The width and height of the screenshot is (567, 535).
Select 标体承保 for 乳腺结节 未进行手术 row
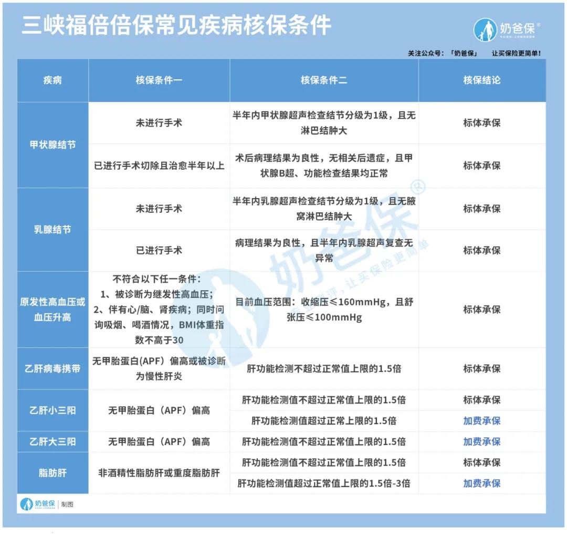coord(482,209)
